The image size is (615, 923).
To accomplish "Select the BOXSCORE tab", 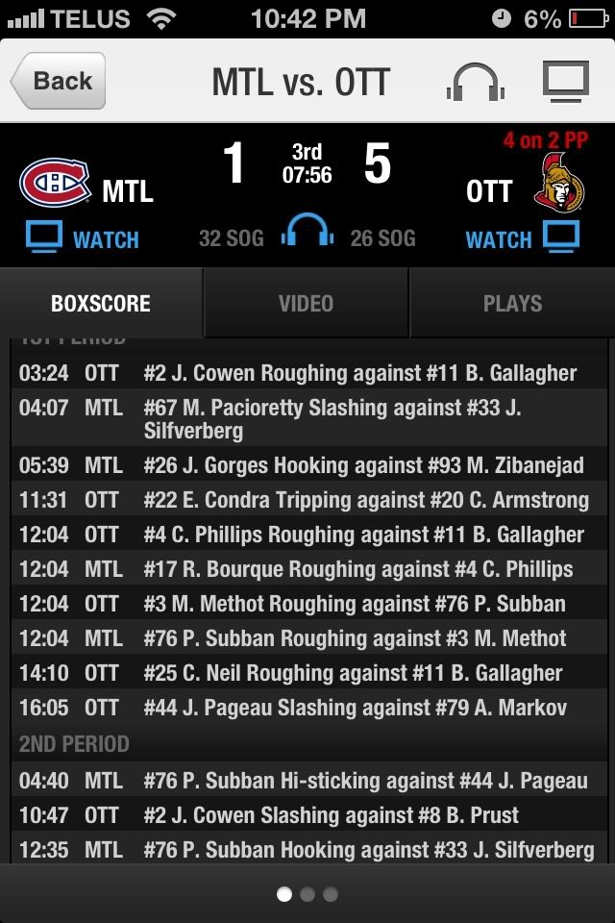I will (101, 303).
